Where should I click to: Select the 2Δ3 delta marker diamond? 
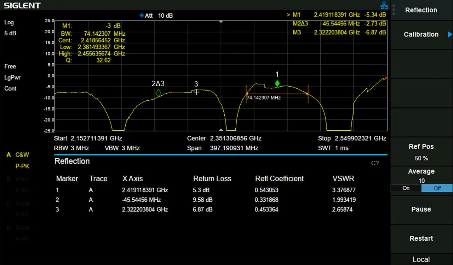click(158, 93)
